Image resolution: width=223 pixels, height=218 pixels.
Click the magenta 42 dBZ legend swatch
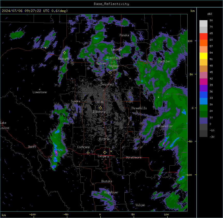203,82
